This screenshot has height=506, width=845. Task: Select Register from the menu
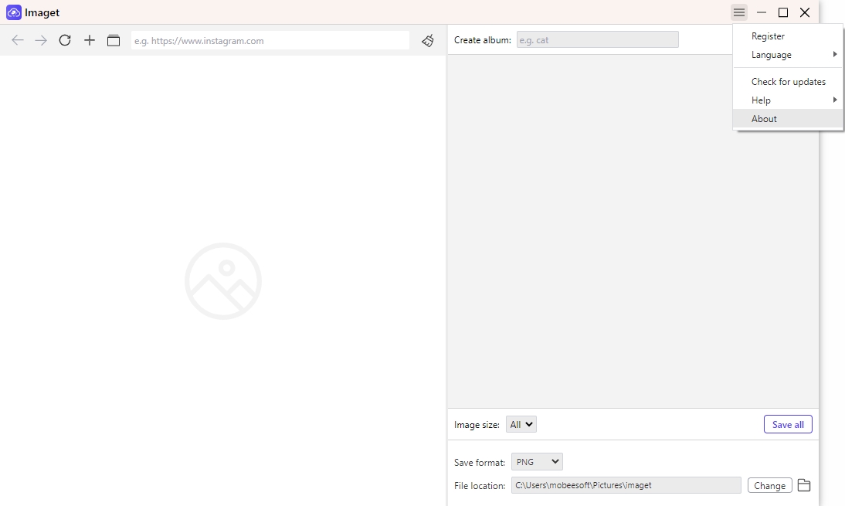768,36
